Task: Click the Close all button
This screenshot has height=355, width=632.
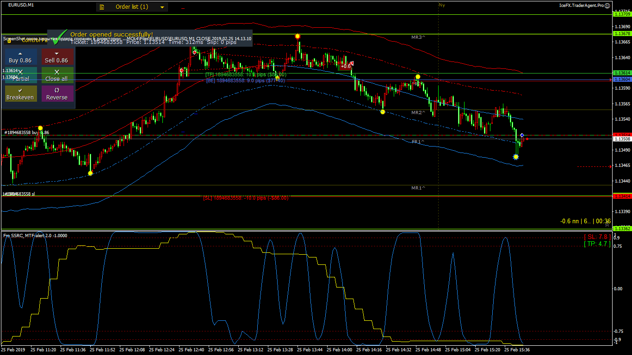Action: coord(56,75)
